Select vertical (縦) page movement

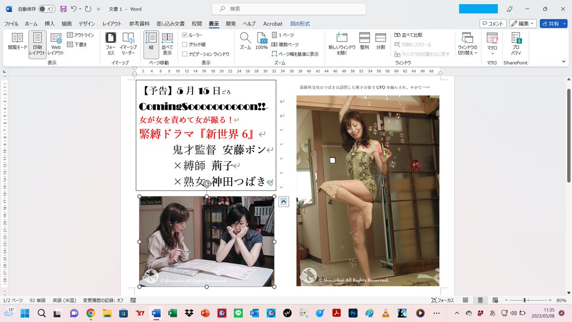coord(151,44)
